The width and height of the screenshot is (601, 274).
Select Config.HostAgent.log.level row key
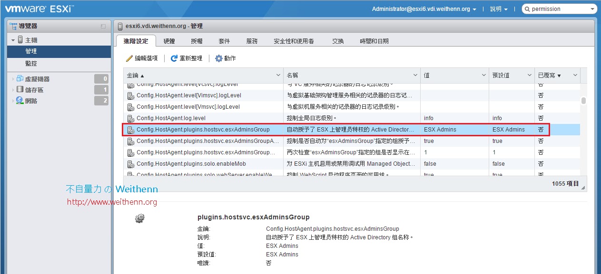[x=171, y=118]
